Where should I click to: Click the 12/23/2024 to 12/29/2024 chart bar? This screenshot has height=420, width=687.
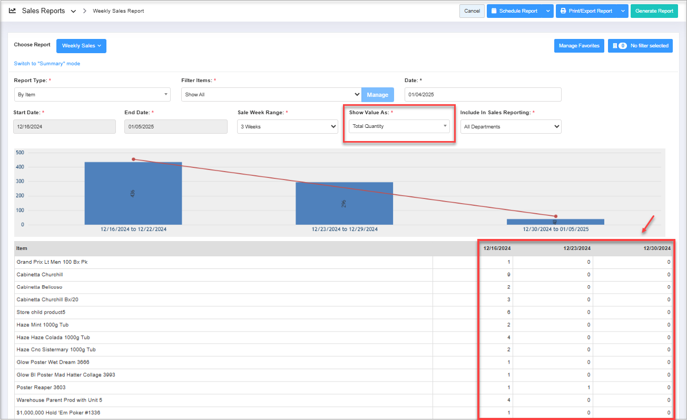345,203
